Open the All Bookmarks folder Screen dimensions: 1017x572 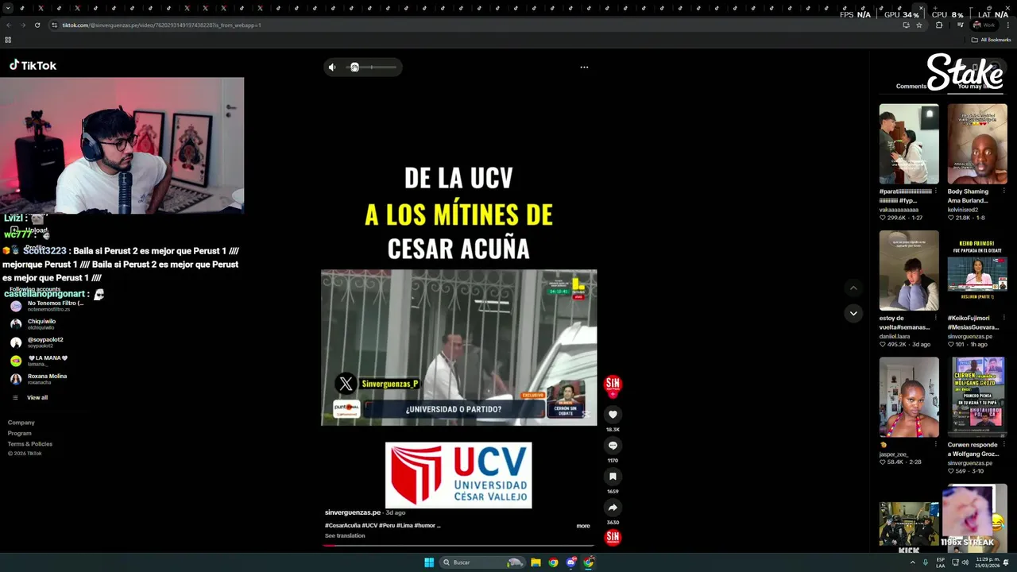tap(991, 40)
